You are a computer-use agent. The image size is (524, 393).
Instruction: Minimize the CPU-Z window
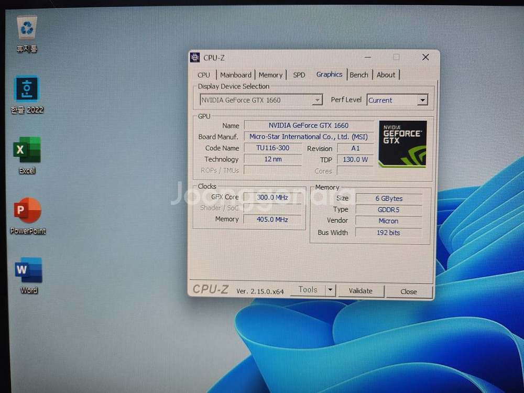(x=368, y=57)
